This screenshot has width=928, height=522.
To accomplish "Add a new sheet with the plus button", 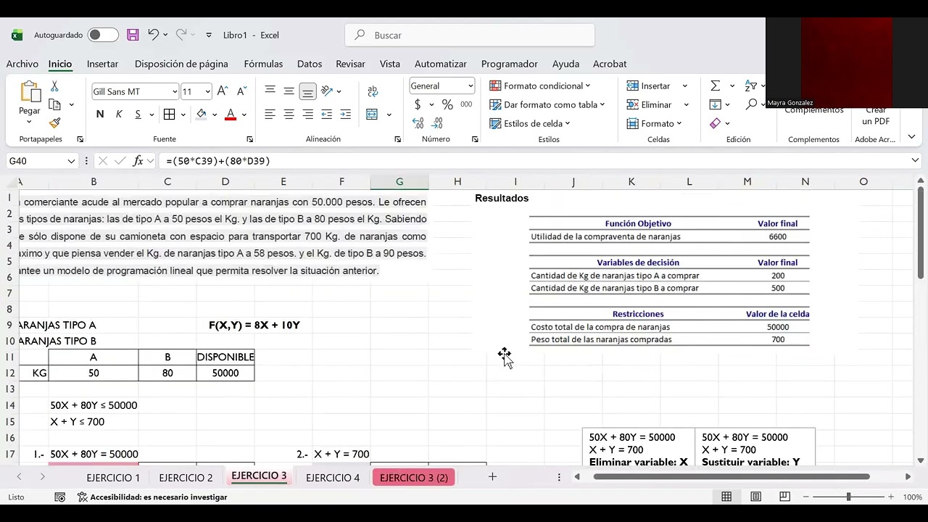I will tap(492, 476).
